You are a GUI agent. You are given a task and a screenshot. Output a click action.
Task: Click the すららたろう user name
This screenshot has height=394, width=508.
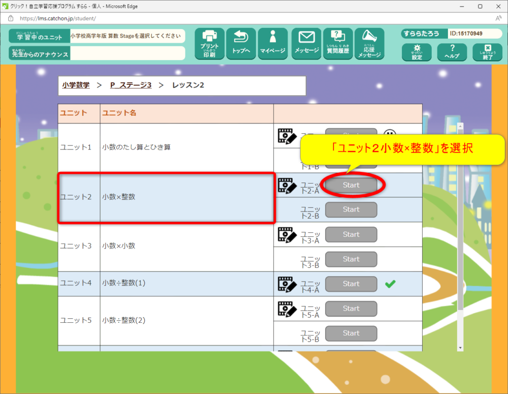[421, 34]
